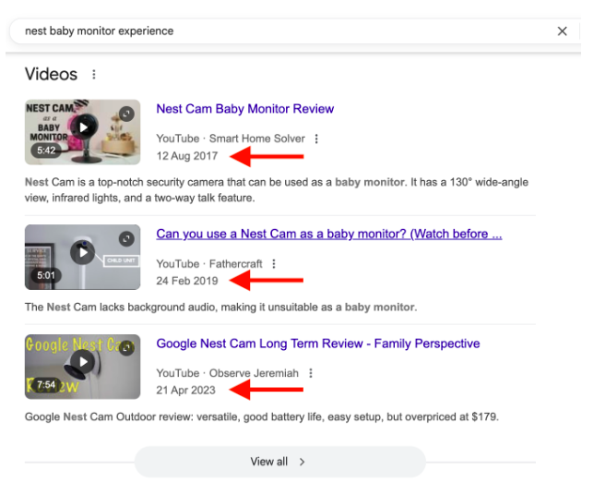This screenshot has height=483, width=594.
Task: Open "Google Nest Cam Long Term Review" link
Action: pyautogui.click(x=317, y=344)
